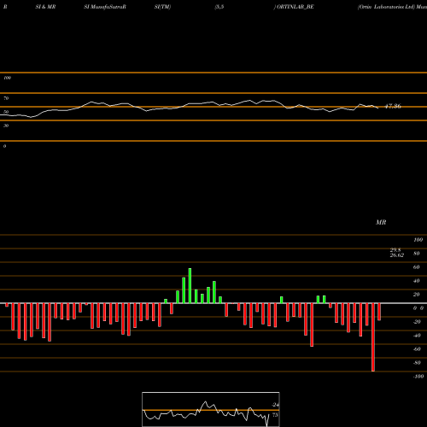Click the SI & MR header text
This screenshot has height=427, width=427.
point(45,7)
